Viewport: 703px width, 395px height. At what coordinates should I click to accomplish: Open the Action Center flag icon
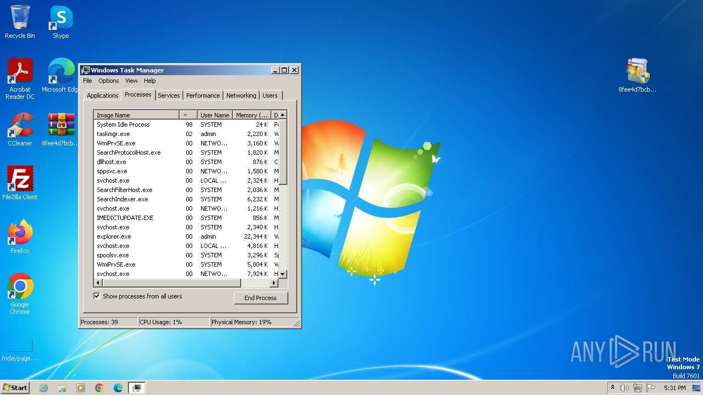pyautogui.click(x=651, y=388)
